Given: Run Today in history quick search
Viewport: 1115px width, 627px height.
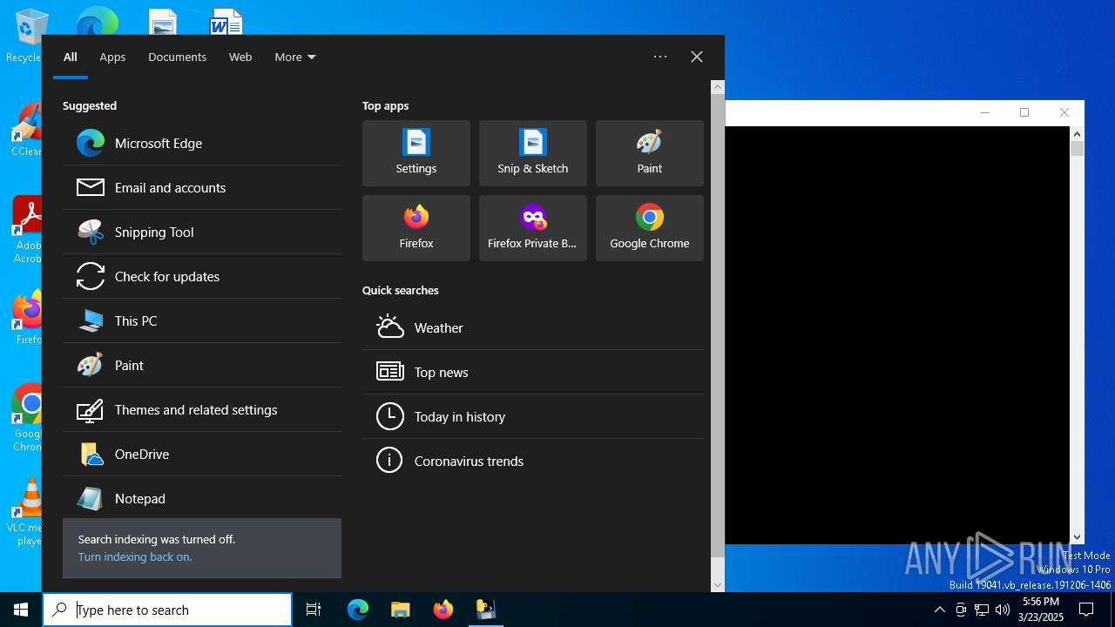Looking at the screenshot, I should 533,416.
